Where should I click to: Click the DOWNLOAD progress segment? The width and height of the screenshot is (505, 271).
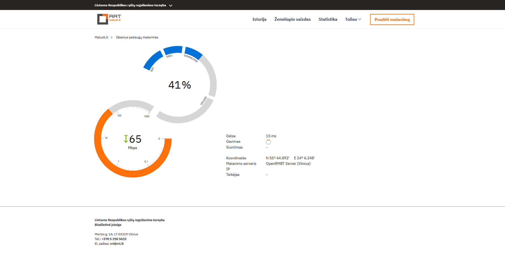click(x=193, y=53)
